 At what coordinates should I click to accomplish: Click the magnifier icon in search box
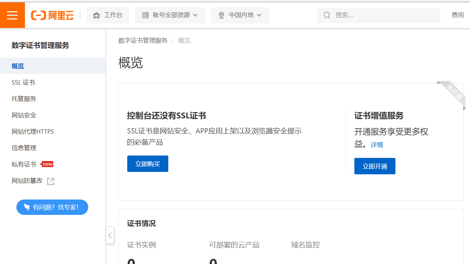[x=327, y=15]
